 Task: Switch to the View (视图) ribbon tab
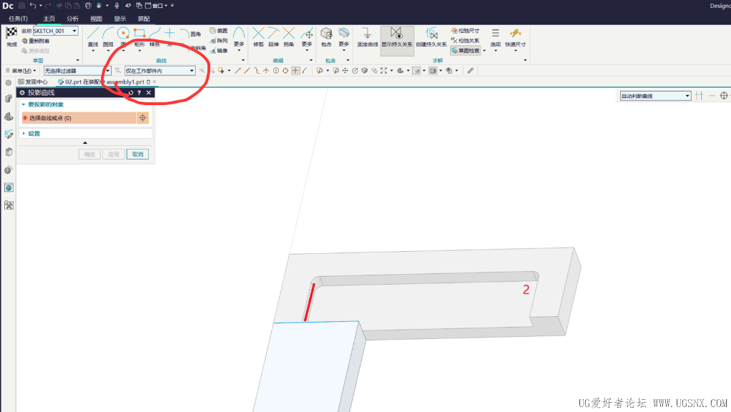96,19
